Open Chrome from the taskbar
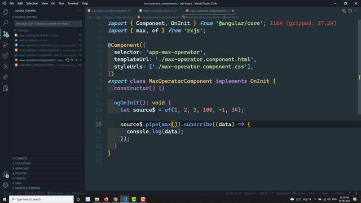Viewport: 361px width, 203px height. point(115,199)
